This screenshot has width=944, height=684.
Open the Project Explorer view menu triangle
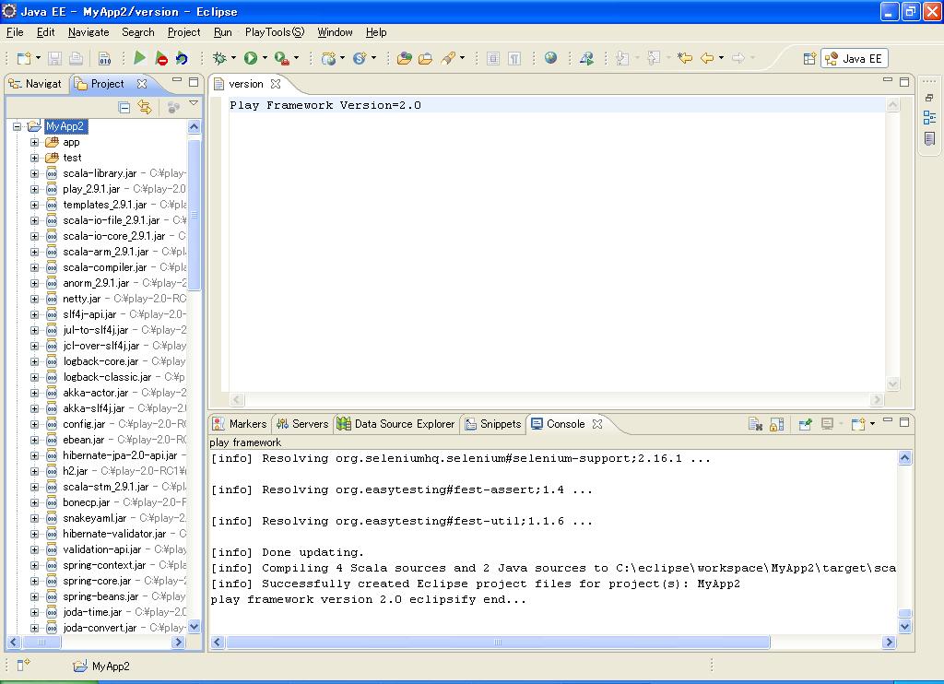click(x=194, y=103)
